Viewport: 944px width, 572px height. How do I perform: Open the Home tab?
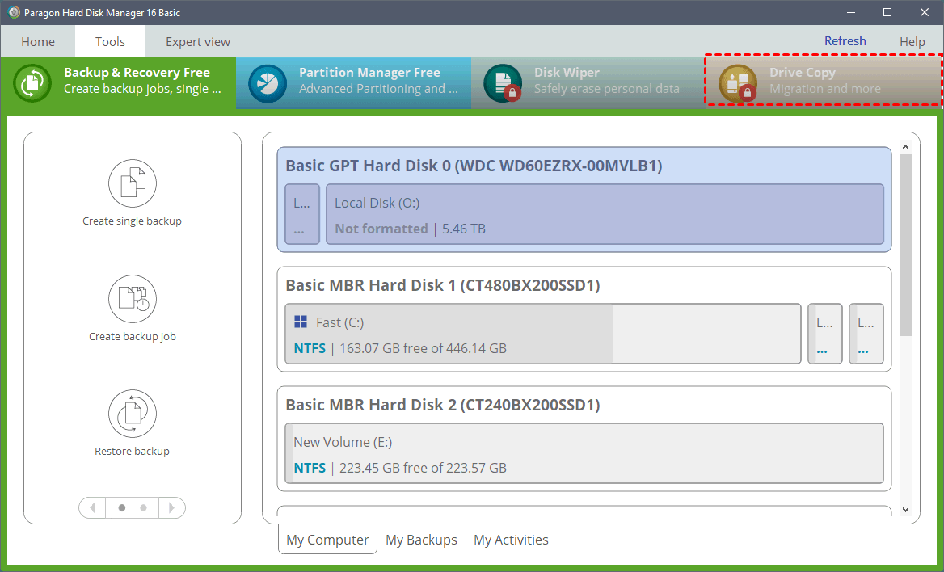pos(38,41)
